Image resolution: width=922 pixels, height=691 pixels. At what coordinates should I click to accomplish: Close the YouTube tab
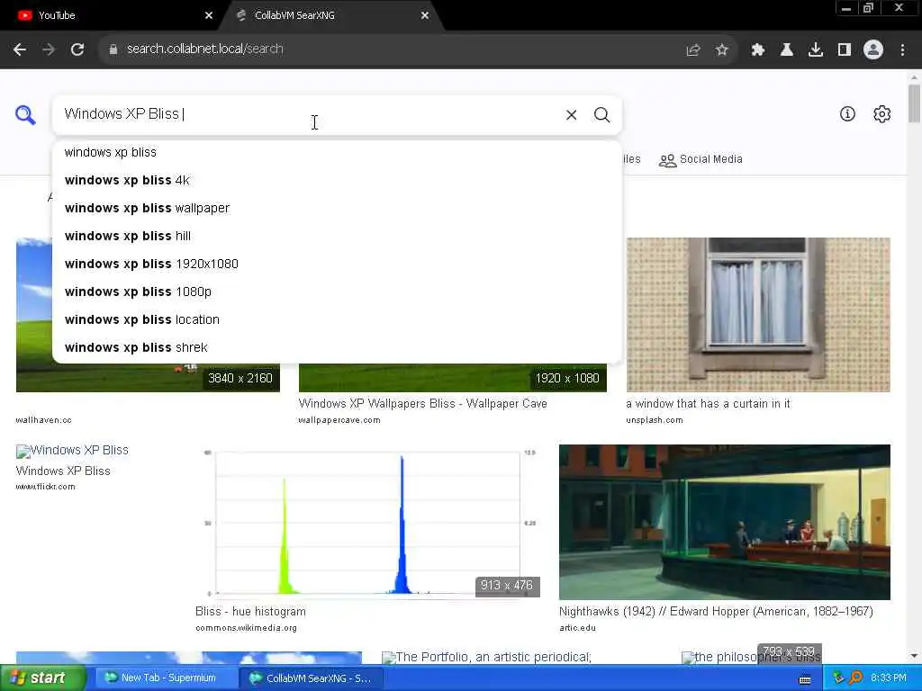[x=209, y=15]
